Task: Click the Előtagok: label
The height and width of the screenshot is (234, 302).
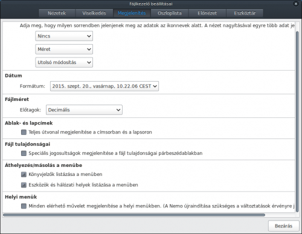Action: [x=30, y=110]
